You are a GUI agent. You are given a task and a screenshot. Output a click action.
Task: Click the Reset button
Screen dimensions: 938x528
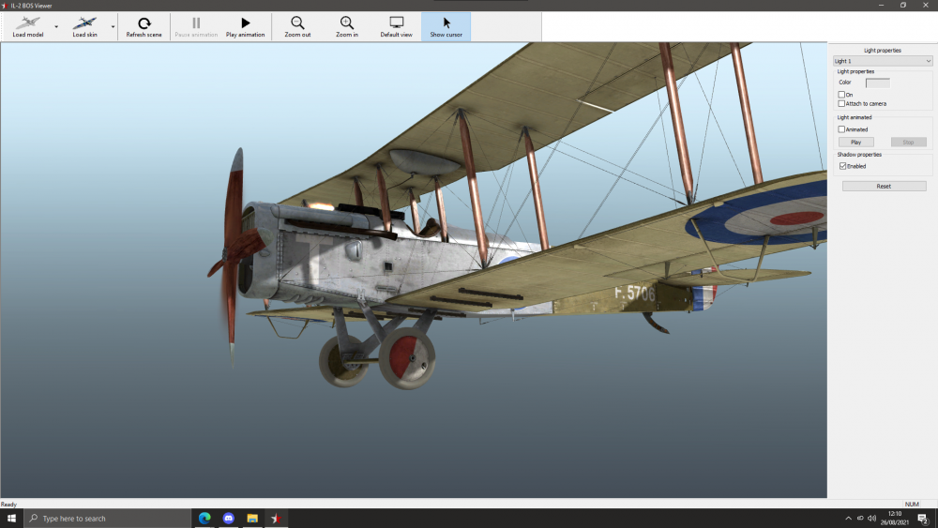pos(884,187)
